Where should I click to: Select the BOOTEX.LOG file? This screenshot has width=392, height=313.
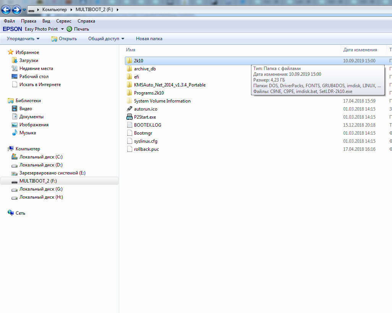(147, 125)
